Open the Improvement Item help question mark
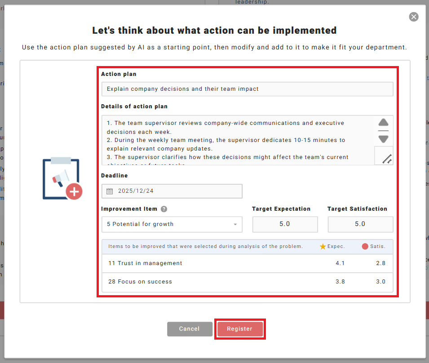Screen dimensions: 429x363 click(164, 209)
